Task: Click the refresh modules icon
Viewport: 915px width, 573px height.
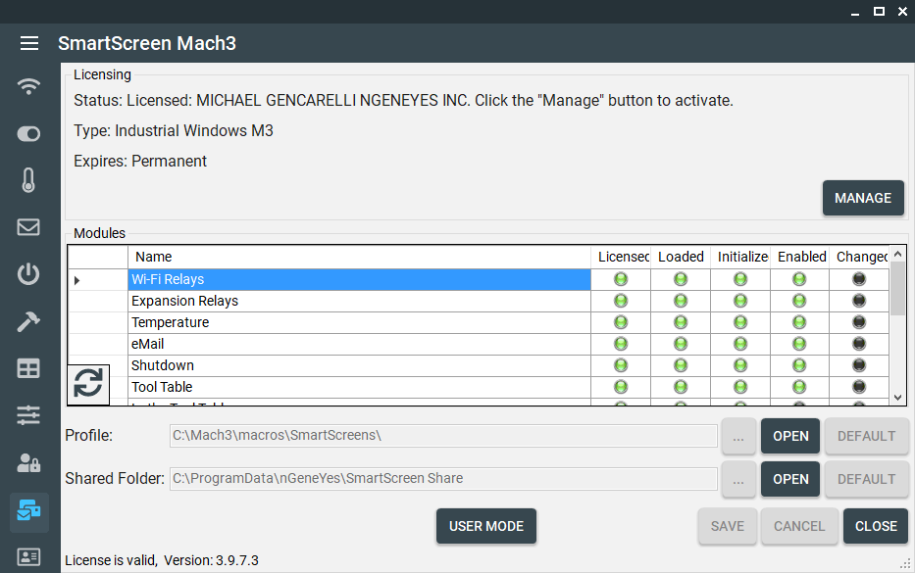Action: coord(88,383)
